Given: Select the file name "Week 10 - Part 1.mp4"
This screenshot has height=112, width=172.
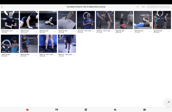Looking at the screenshot, I should (46, 55).
